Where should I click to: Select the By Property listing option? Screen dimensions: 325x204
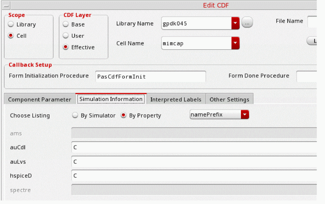(x=124, y=115)
